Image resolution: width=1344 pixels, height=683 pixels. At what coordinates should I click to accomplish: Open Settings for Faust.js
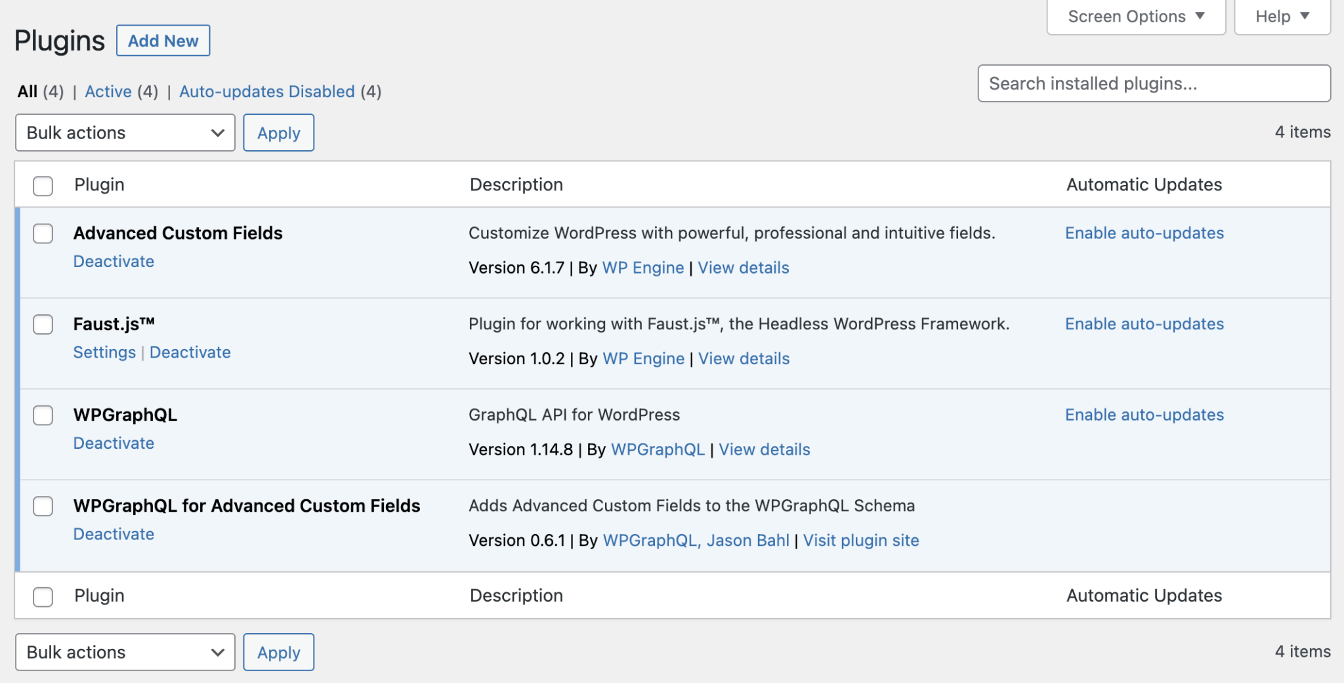[104, 352]
